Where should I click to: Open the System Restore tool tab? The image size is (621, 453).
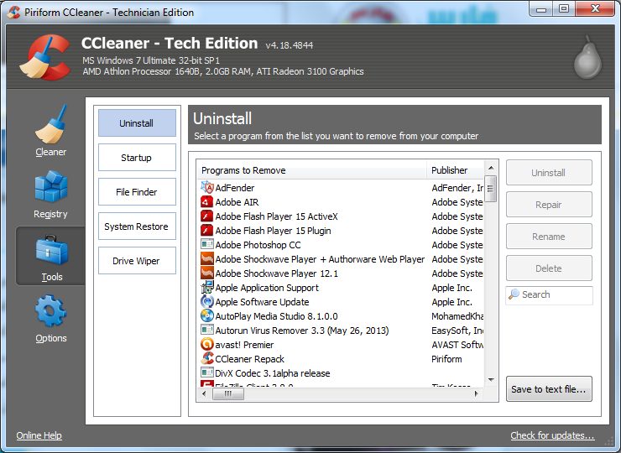point(137,226)
